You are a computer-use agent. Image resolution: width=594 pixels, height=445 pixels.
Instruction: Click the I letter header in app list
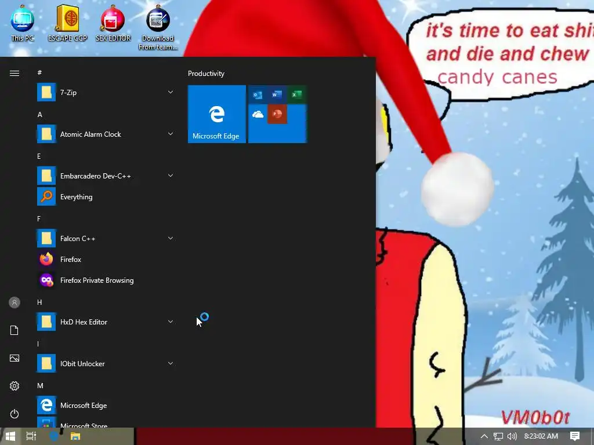pyautogui.click(x=38, y=344)
